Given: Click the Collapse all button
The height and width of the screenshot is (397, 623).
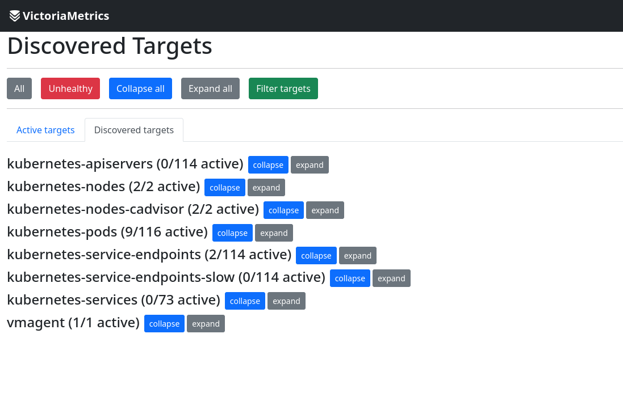Looking at the screenshot, I should point(140,88).
